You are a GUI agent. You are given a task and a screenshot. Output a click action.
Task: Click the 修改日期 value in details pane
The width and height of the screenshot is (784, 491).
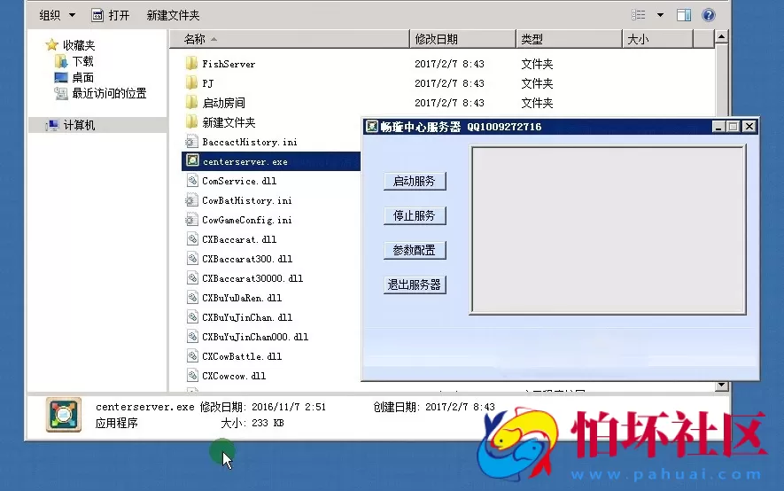point(289,407)
